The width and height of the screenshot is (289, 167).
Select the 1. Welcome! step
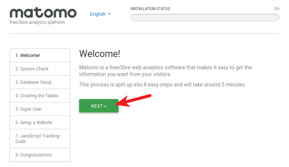tap(40, 56)
